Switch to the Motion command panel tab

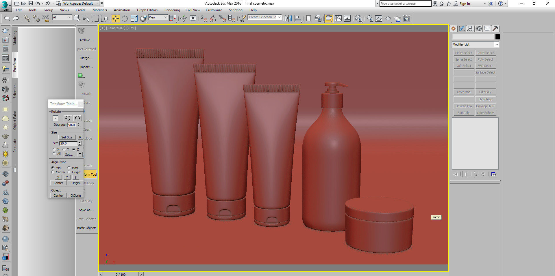pos(479,29)
